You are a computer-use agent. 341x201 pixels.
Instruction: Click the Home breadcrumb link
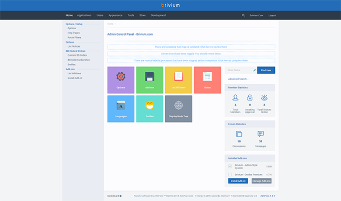110,24
